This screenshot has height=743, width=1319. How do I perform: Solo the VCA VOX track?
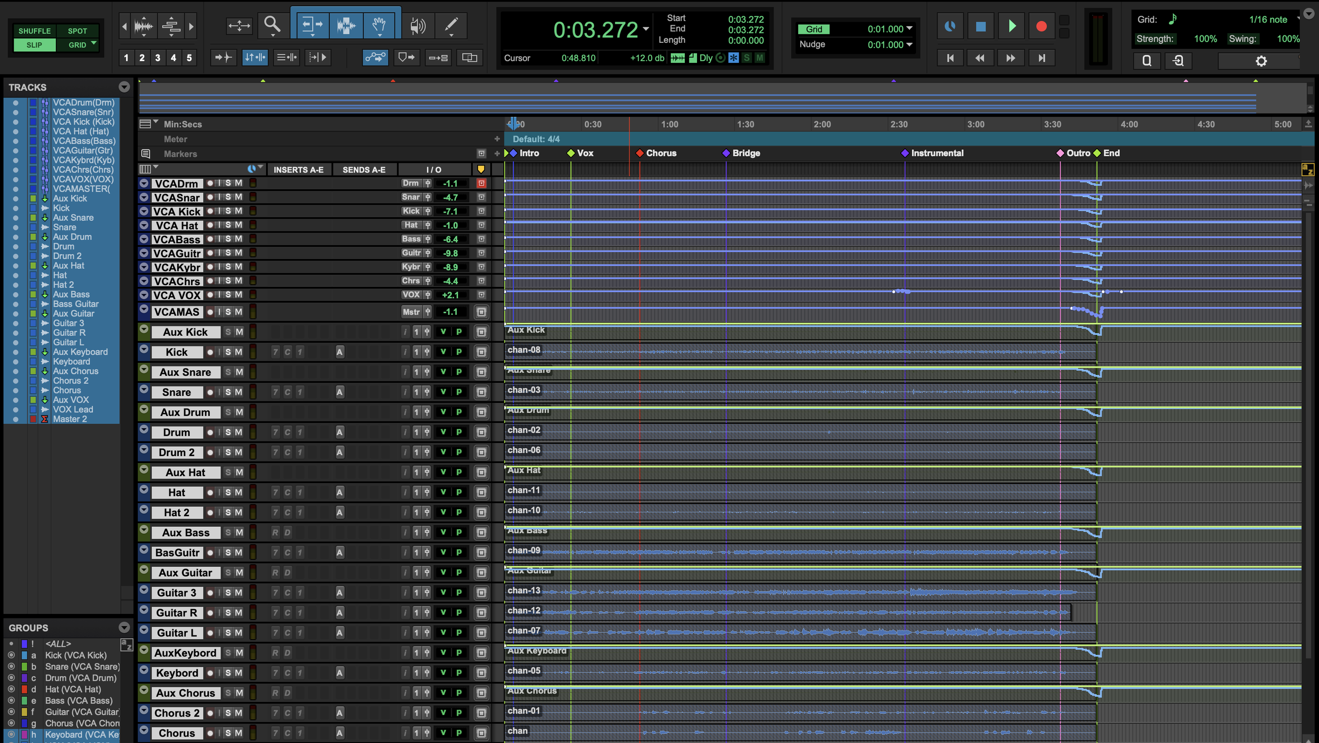tap(228, 295)
